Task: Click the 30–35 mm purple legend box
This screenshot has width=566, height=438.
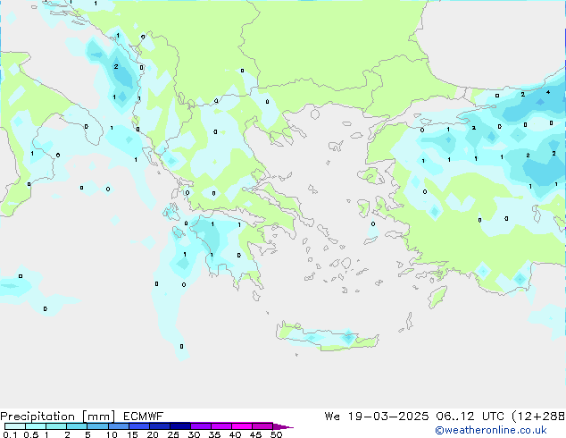Action: click(x=200, y=426)
